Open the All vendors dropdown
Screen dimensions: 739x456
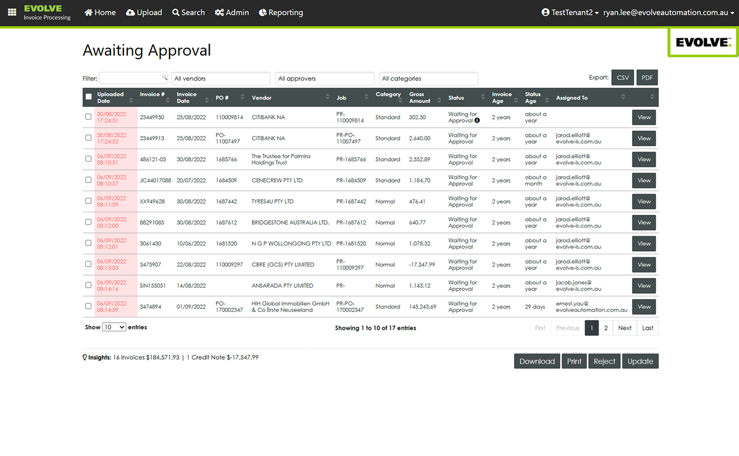point(221,78)
